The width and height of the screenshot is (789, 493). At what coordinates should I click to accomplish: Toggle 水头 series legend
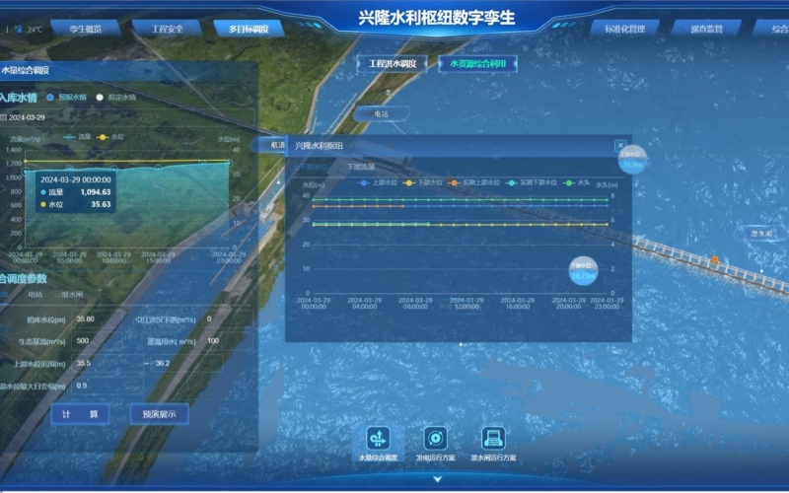[577, 182]
